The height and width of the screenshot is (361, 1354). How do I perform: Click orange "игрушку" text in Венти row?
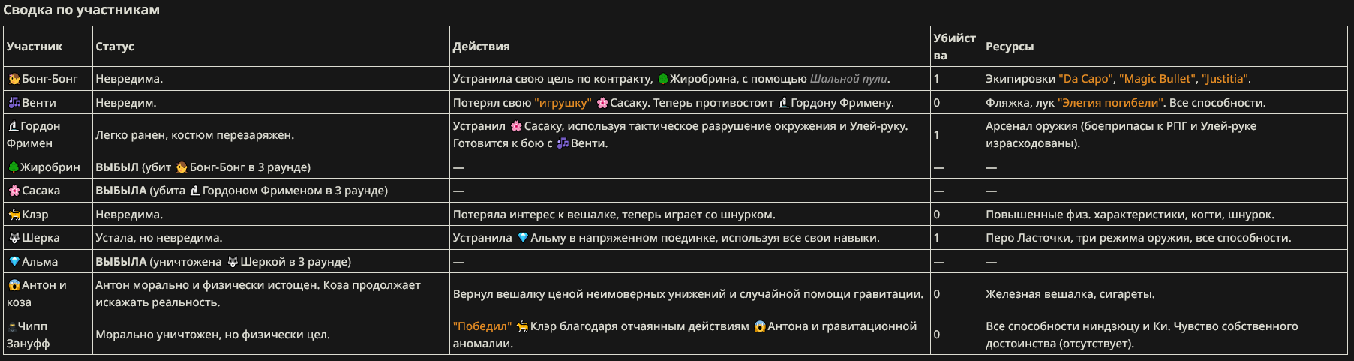563,103
